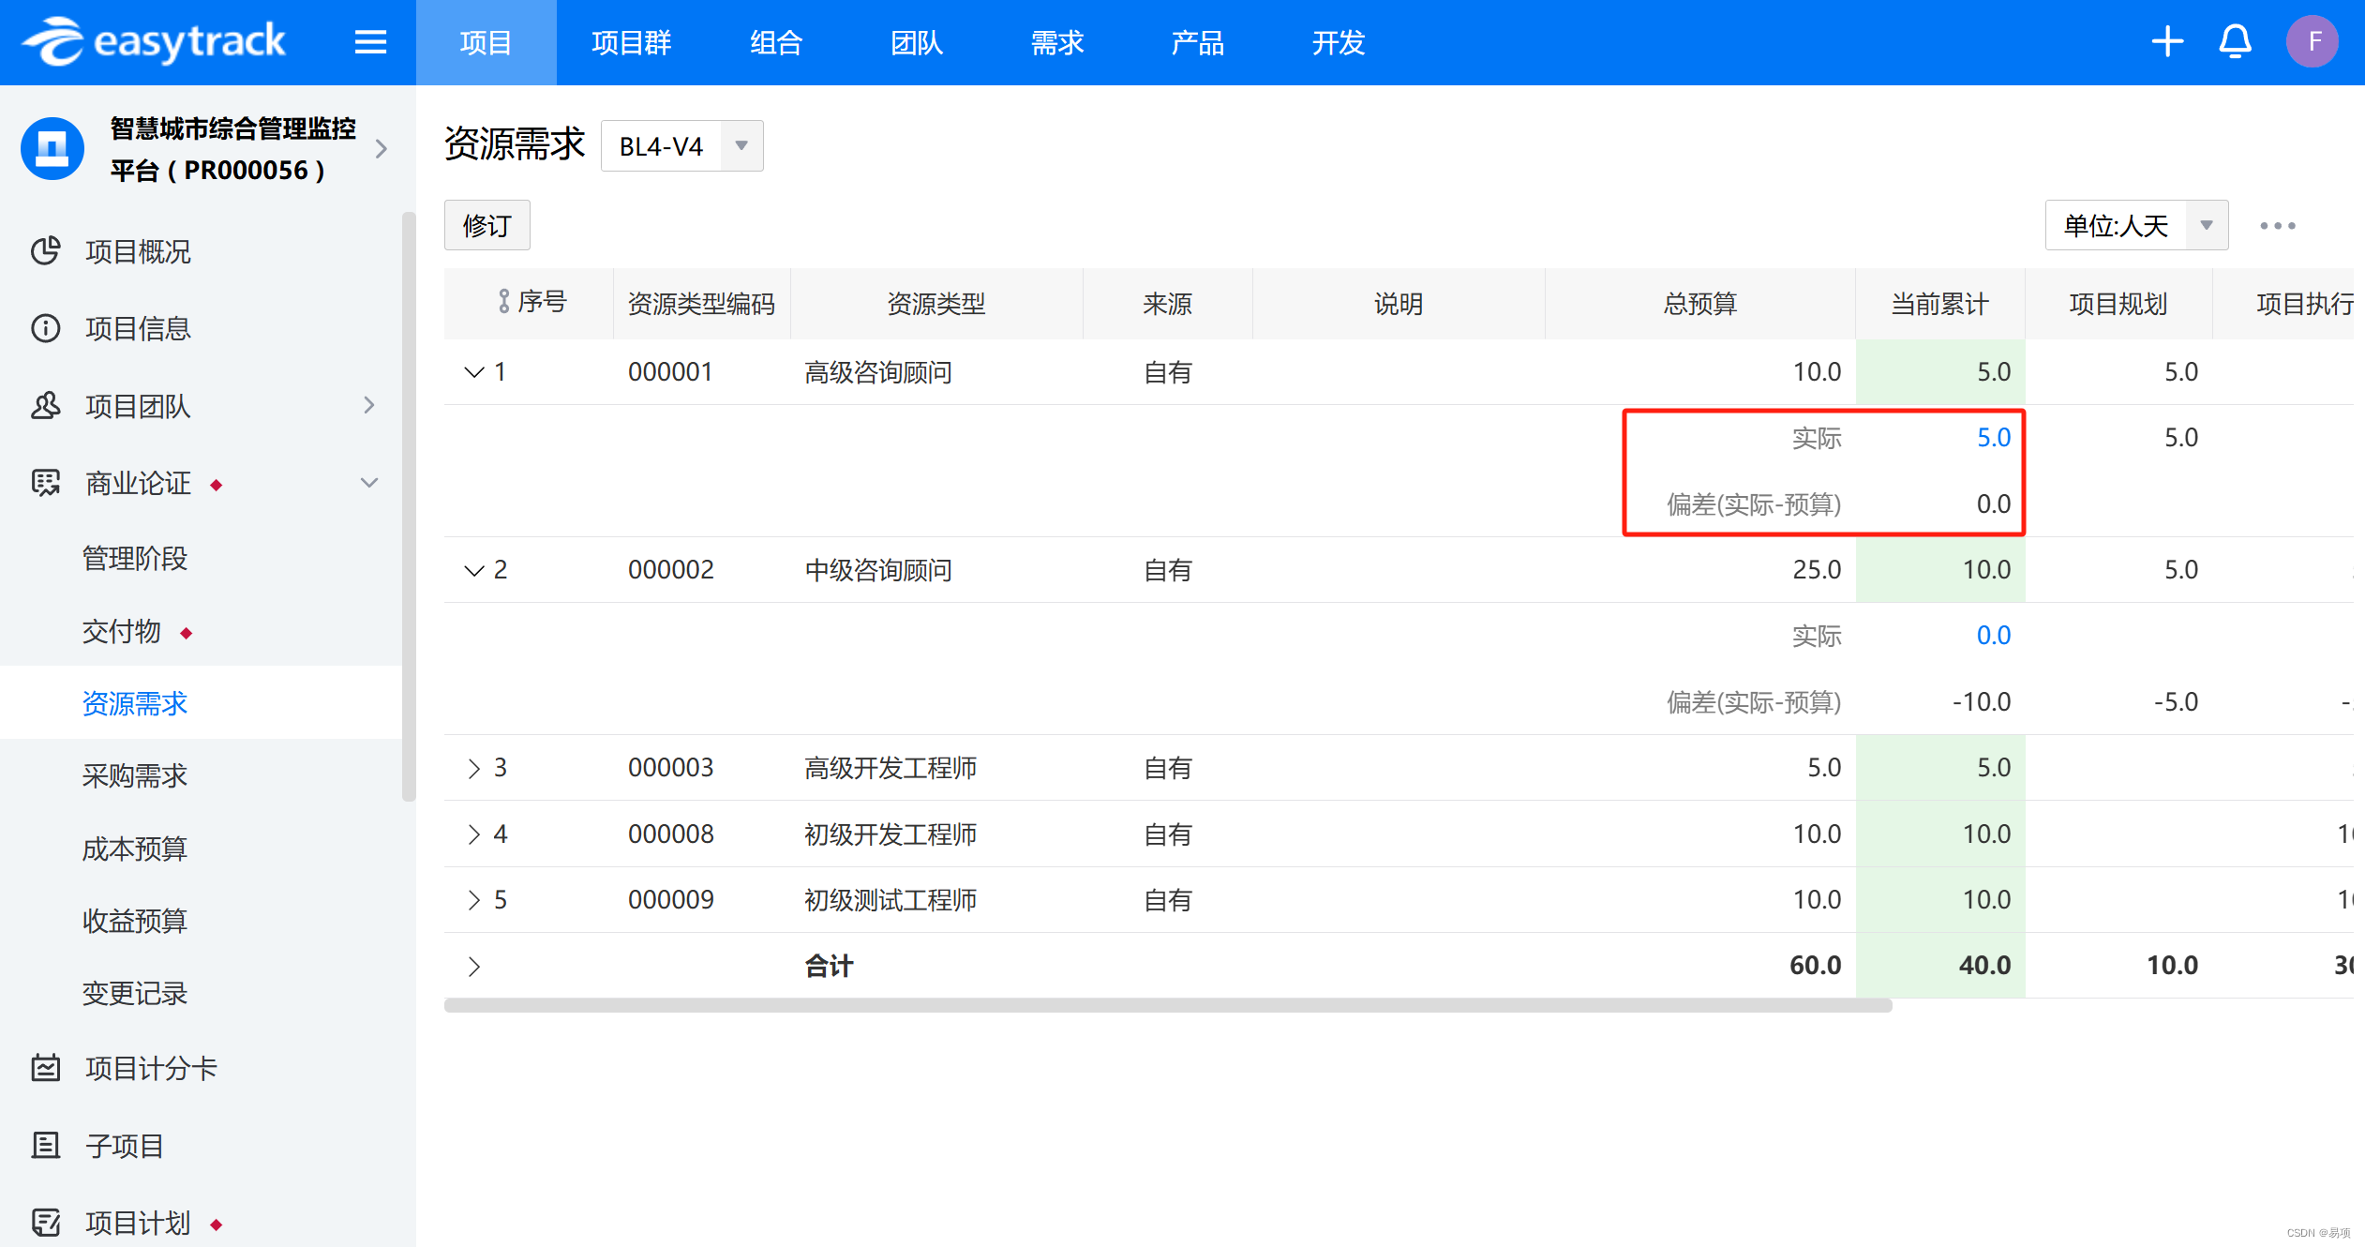Screen dimensions: 2365x1247
Task: Click the 项目计分卡 sidebar icon
Action: (45, 1068)
